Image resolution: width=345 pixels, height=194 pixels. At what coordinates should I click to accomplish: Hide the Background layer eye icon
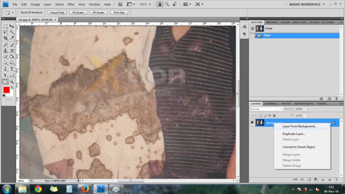(252, 122)
